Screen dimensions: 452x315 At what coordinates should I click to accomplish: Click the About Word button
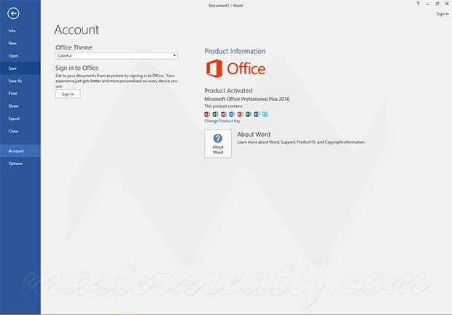tap(218, 143)
